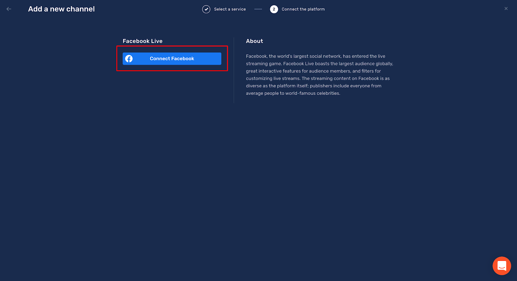This screenshot has width=517, height=281.
Task: Click the Add a new channel title
Action: click(x=61, y=9)
